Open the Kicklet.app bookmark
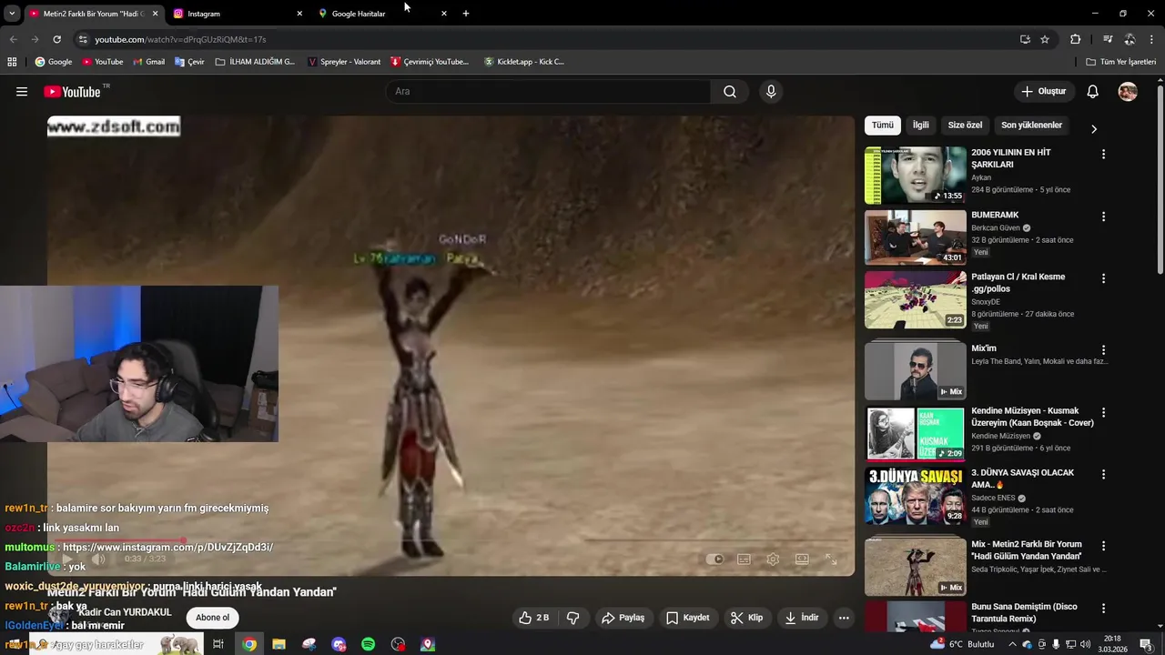Image resolution: width=1165 pixels, height=655 pixels. pyautogui.click(x=524, y=62)
